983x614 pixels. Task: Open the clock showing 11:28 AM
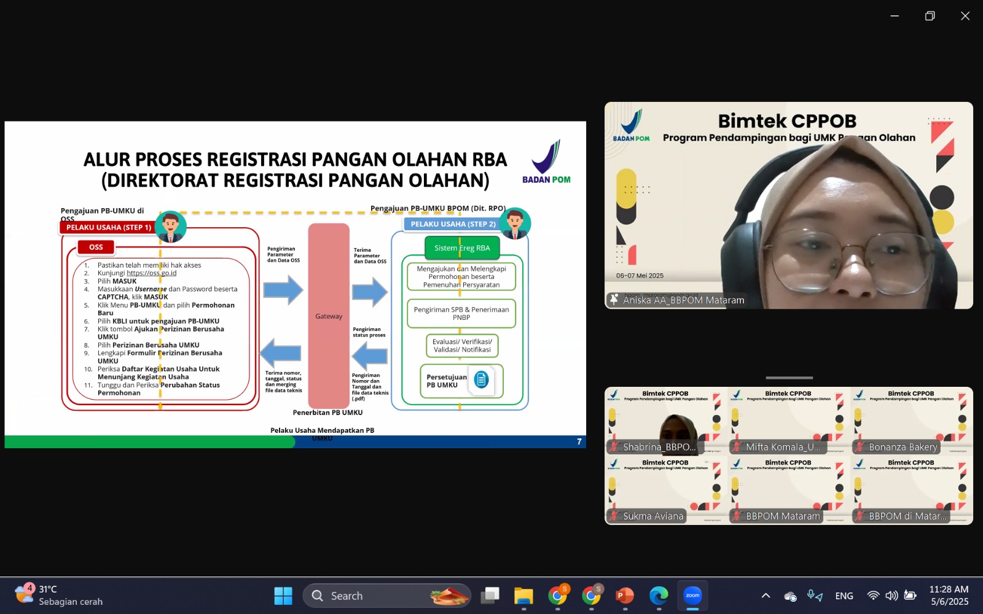(x=949, y=596)
